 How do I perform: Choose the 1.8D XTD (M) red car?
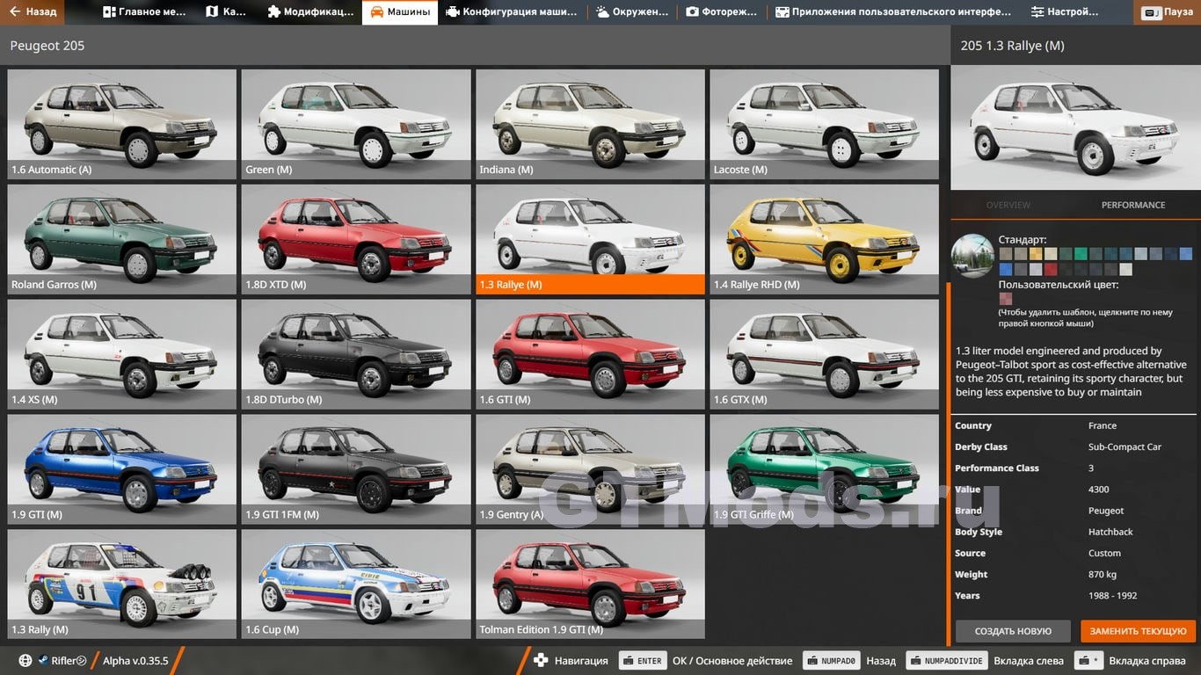356,239
